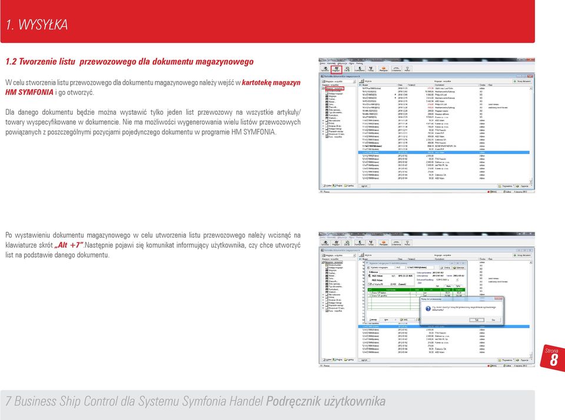Open the Okno menu in upper screenshot
Screen dimensions: 565x420
point(351,64)
